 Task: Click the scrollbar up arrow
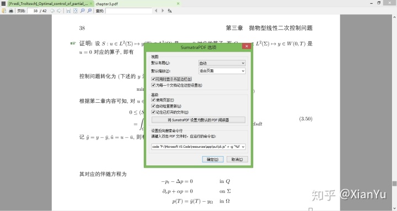tap(394, 17)
